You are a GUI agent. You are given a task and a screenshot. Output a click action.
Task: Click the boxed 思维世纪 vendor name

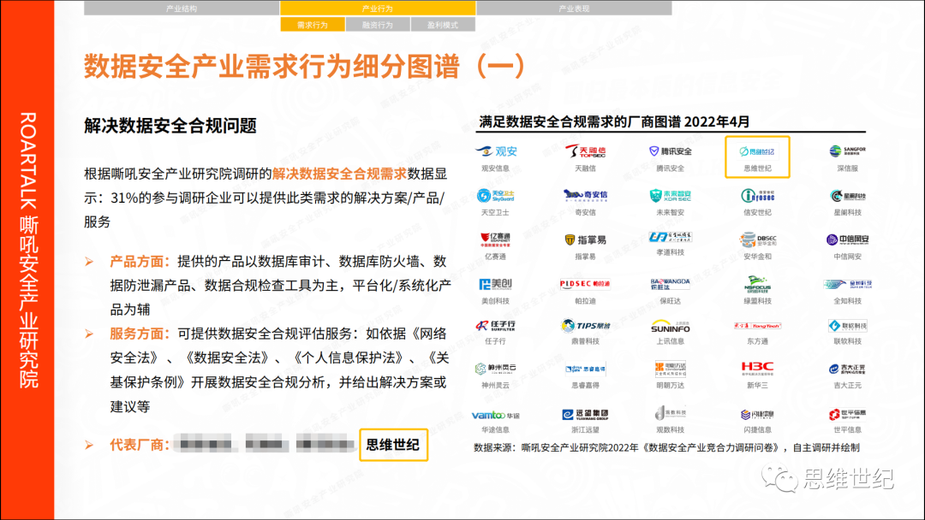tap(393, 445)
